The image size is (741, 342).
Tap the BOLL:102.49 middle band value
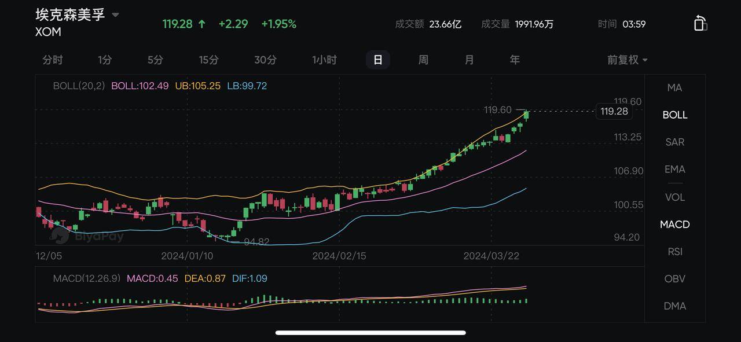[140, 86]
